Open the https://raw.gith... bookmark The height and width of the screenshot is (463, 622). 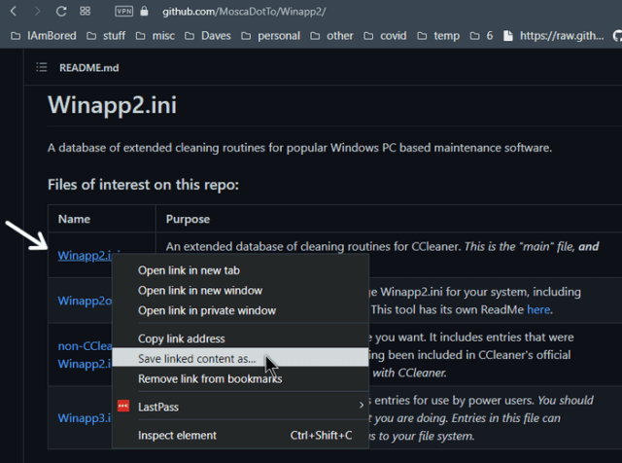pyautogui.click(x=554, y=36)
